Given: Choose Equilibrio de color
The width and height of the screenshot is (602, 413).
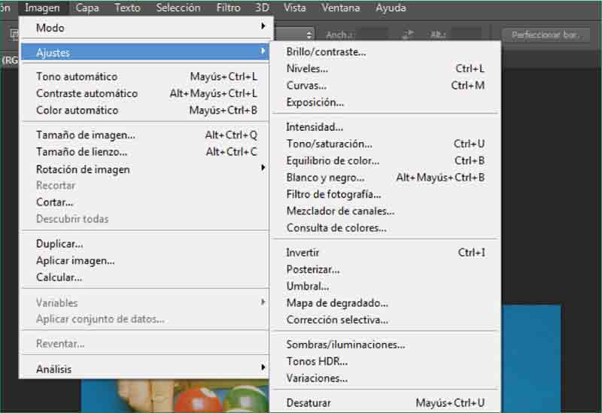Looking at the screenshot, I should click(x=333, y=160).
